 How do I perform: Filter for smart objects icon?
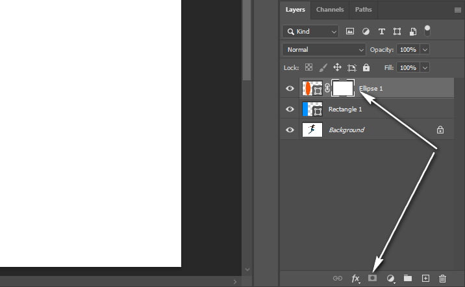(x=413, y=31)
